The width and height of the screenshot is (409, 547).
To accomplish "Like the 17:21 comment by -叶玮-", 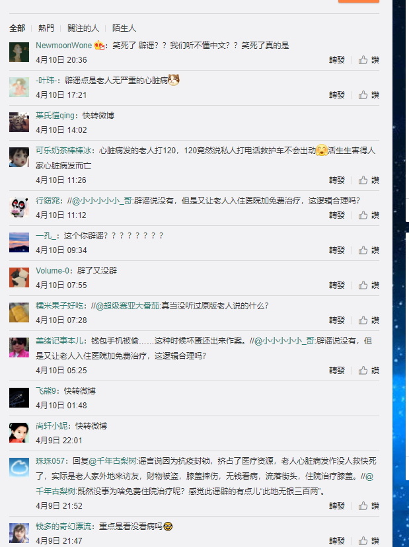I will point(369,95).
